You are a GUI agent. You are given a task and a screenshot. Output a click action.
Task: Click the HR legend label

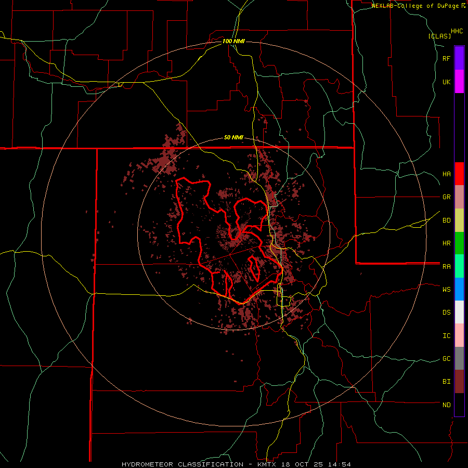point(446,243)
